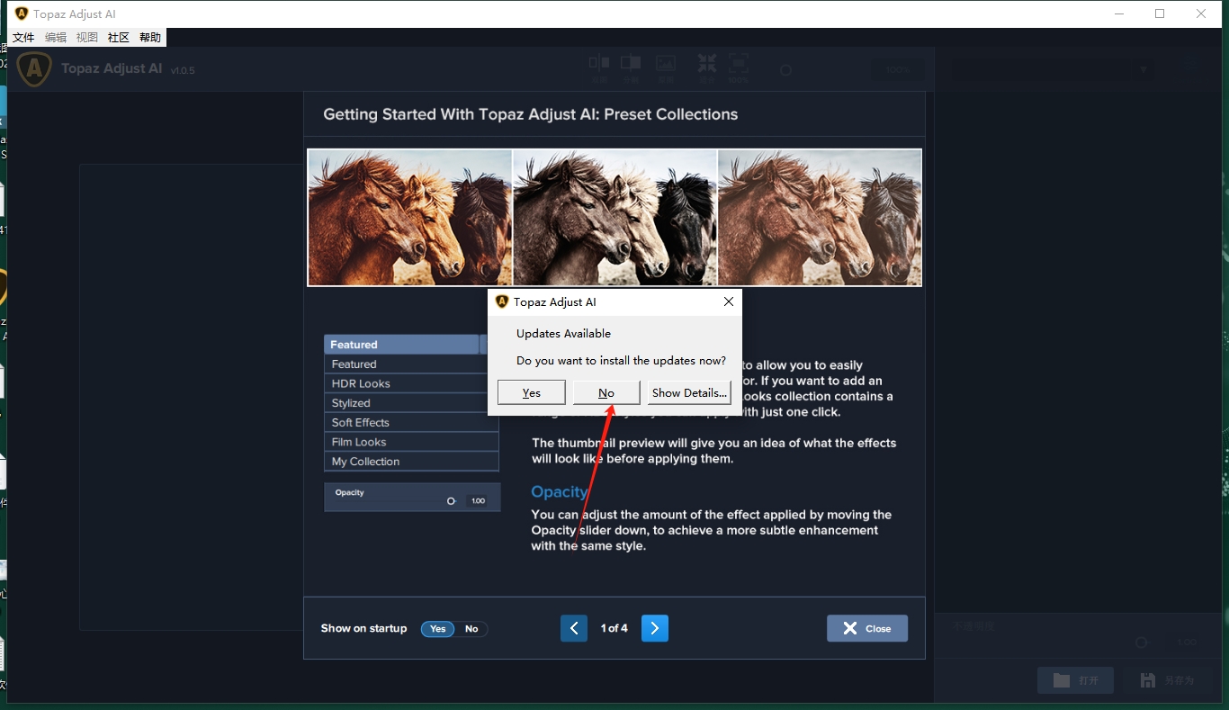Click No to skip installing updates
The width and height of the screenshot is (1229, 710).
pyautogui.click(x=606, y=392)
